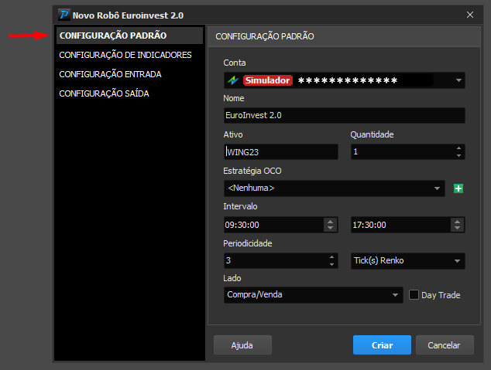Increase the 17:30:00 end time

coord(457,222)
